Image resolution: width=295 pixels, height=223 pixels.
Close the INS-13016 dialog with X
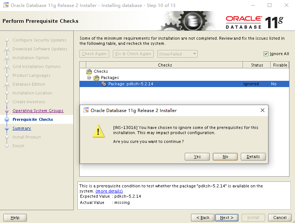(263, 110)
